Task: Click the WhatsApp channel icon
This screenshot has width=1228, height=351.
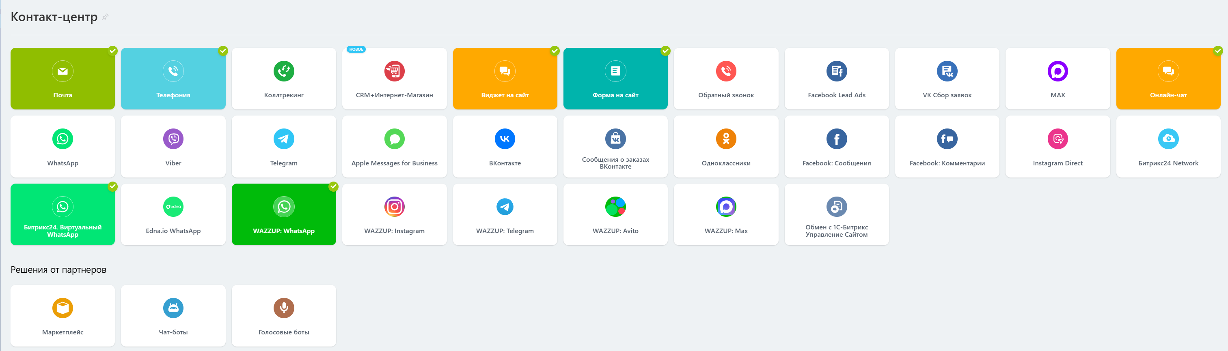Action: click(63, 139)
